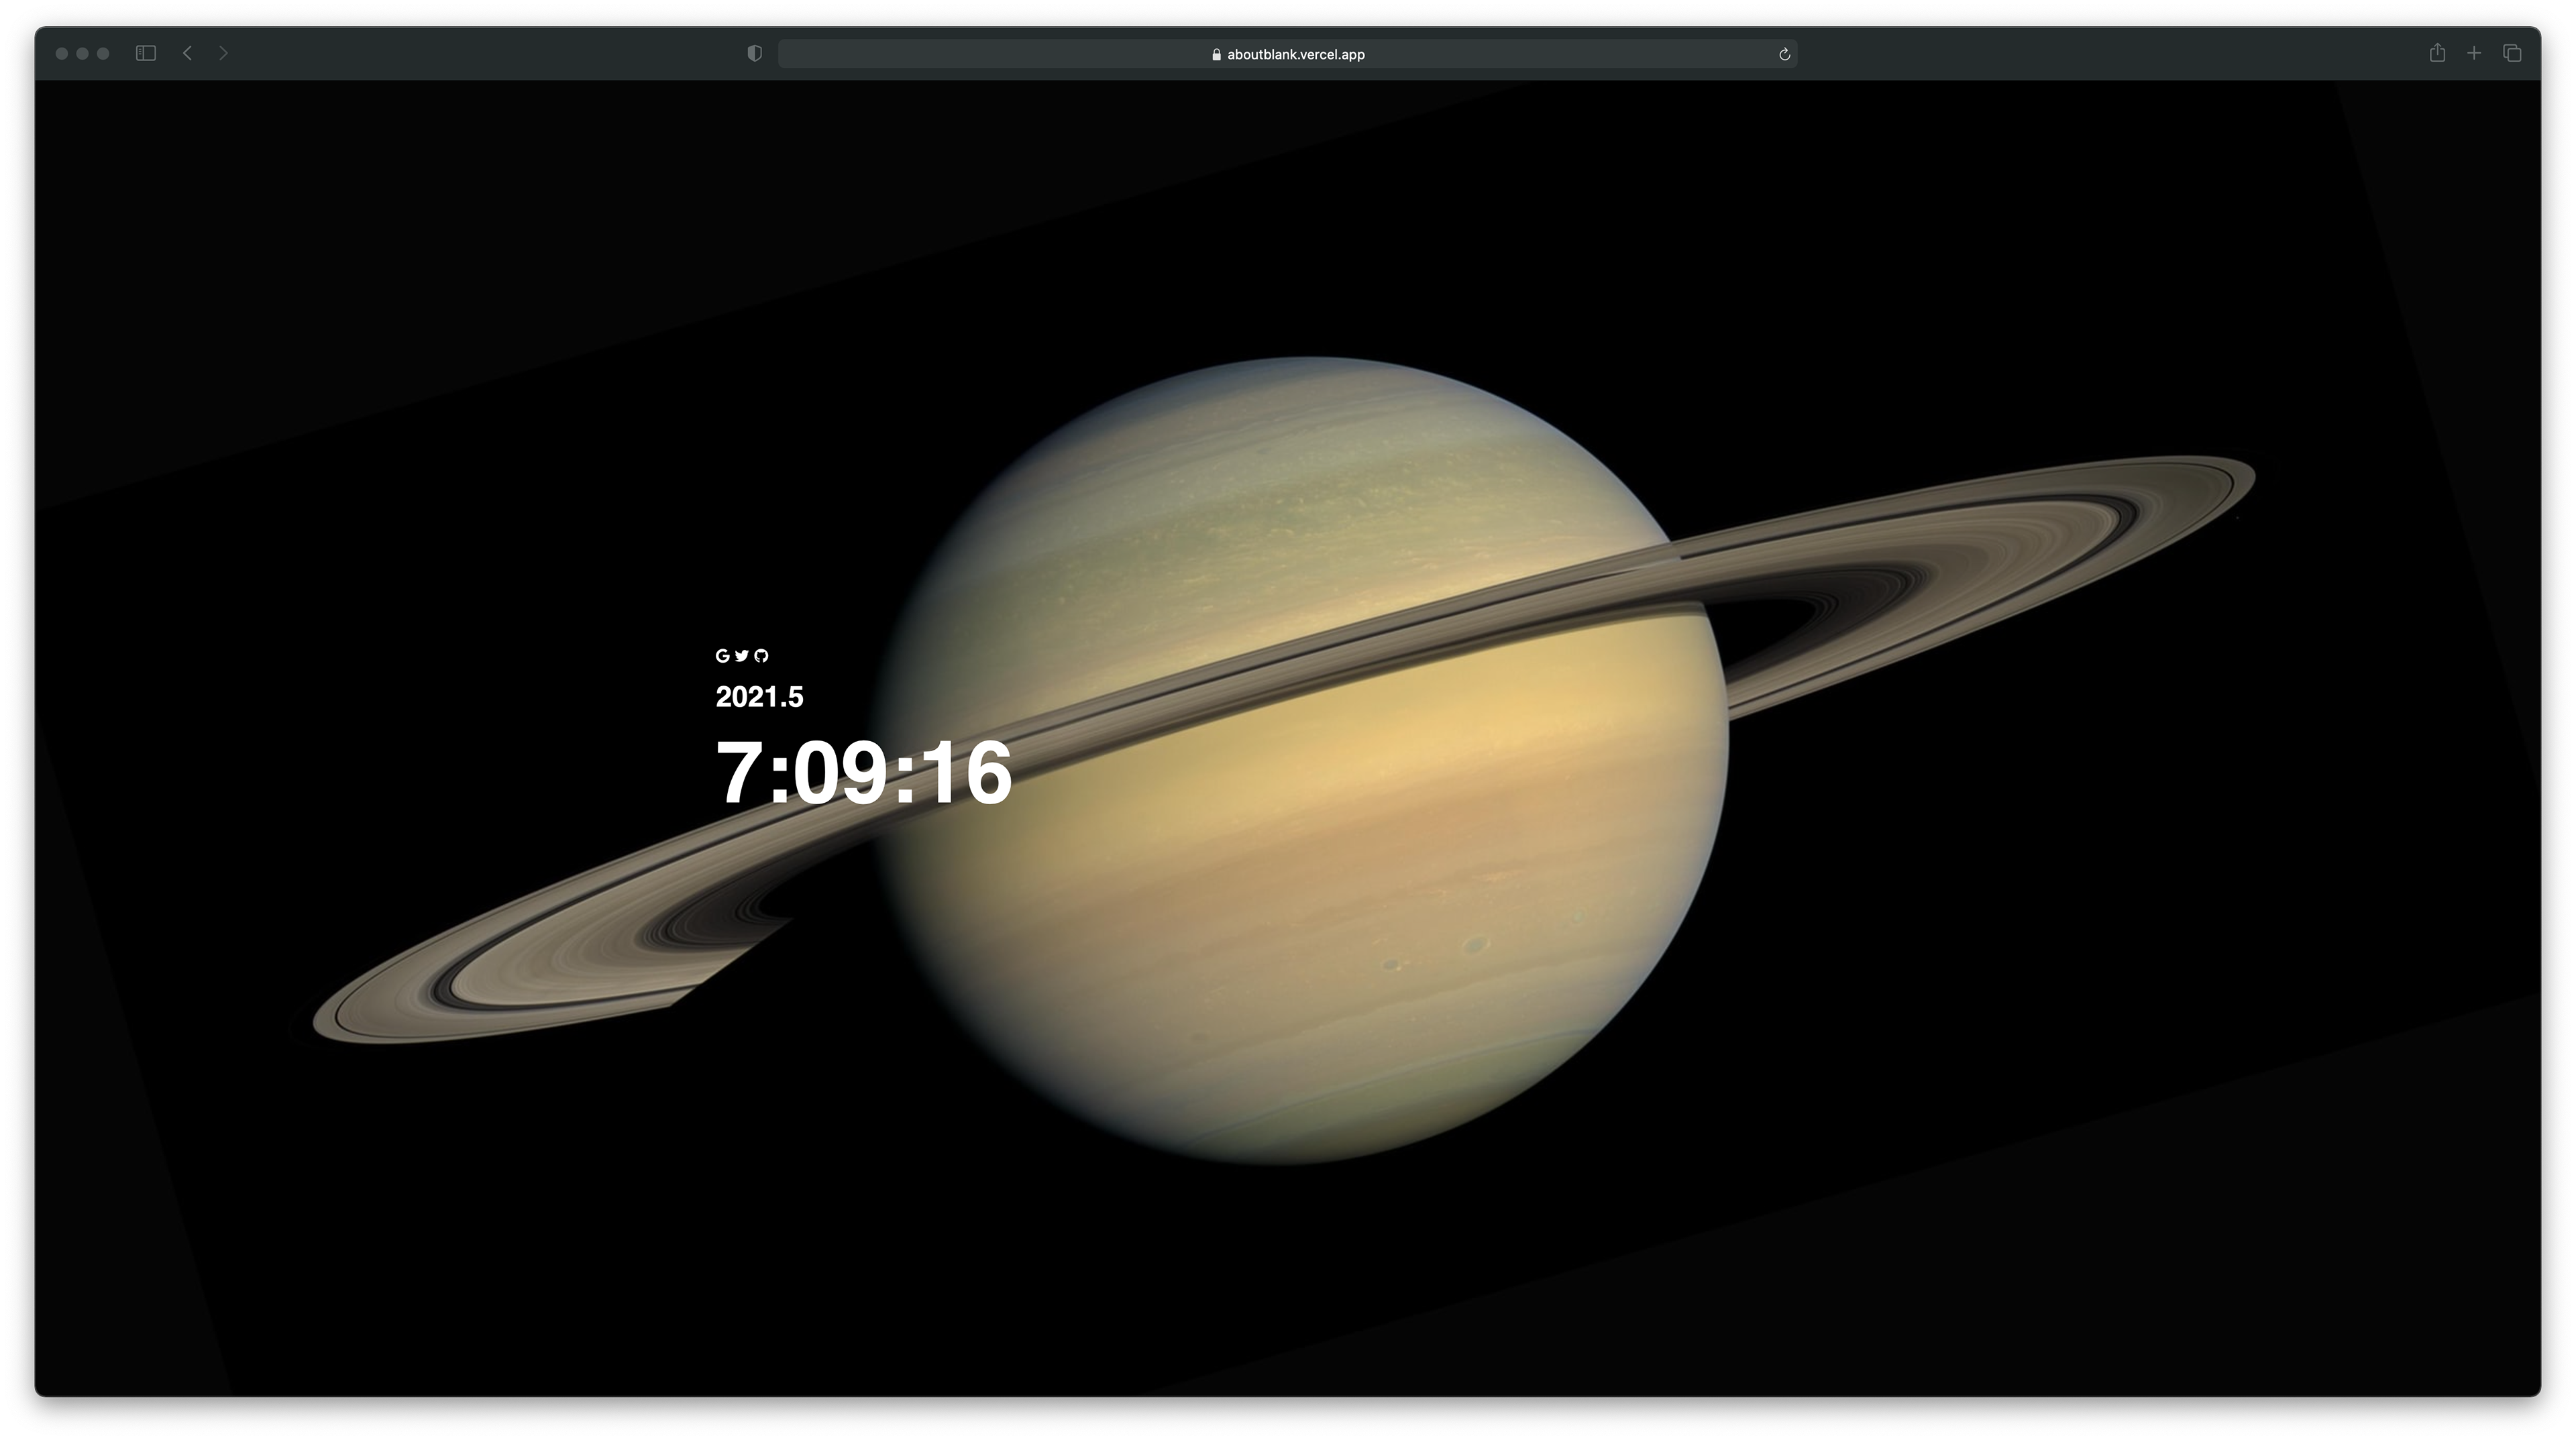Click the 7:09:16 clock display
The height and width of the screenshot is (1440, 2576).
(864, 773)
